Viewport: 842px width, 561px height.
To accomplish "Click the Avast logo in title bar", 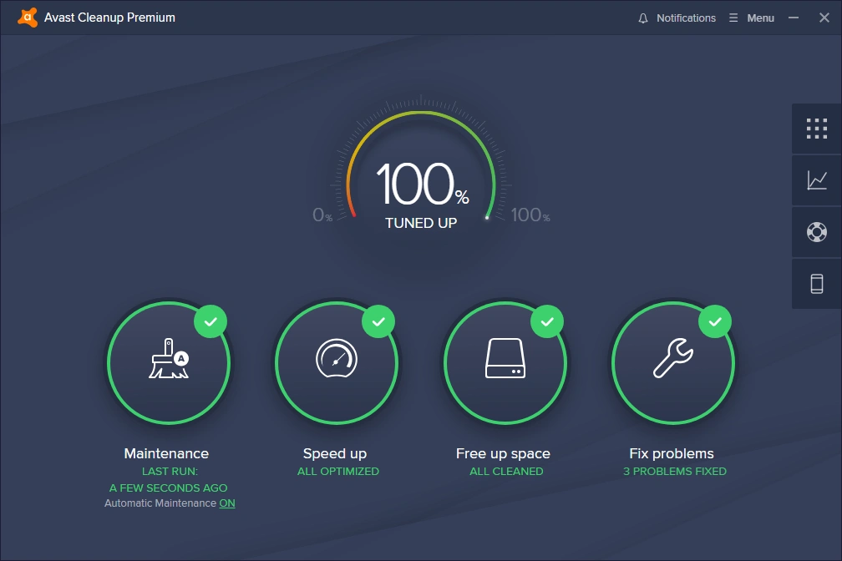I will click(x=28, y=18).
